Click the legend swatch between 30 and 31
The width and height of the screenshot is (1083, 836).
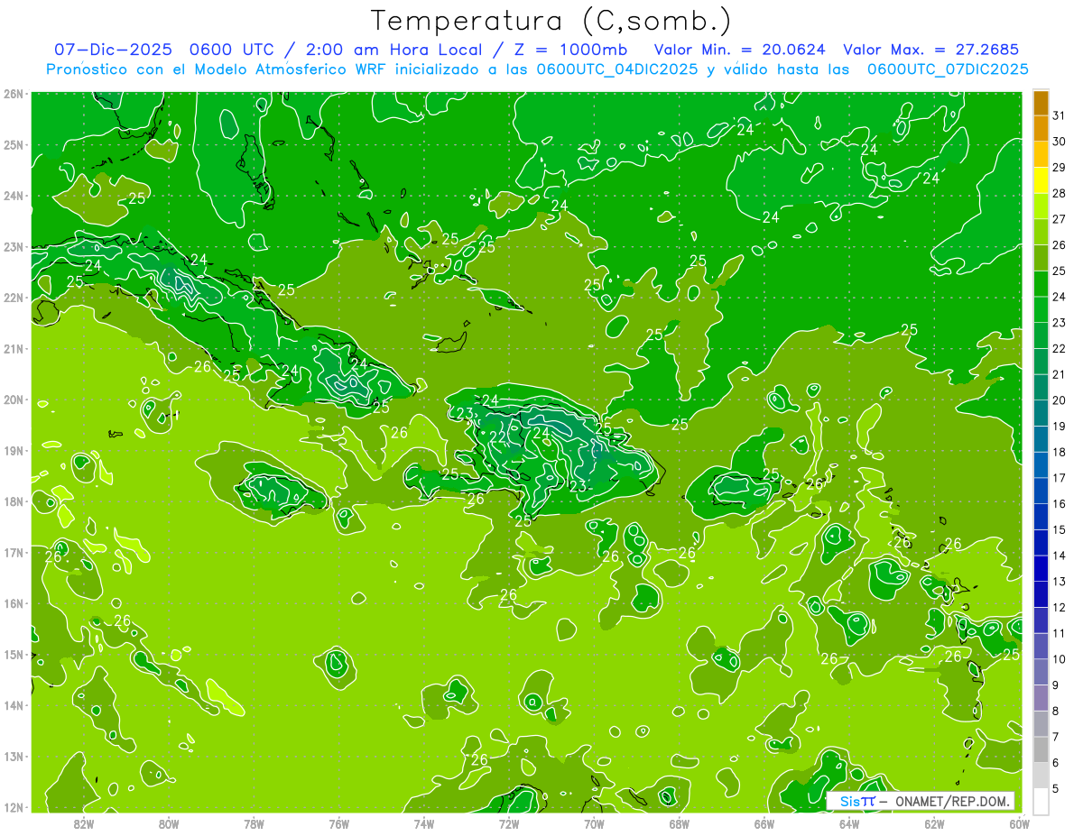point(1041,130)
